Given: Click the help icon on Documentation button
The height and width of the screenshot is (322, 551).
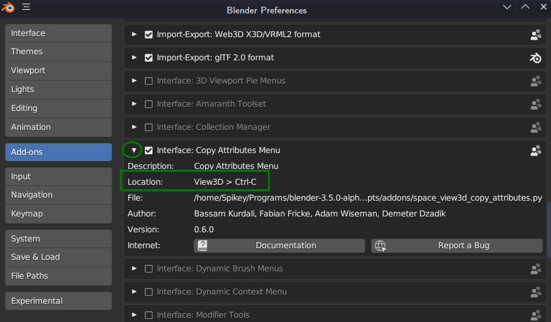Looking at the screenshot, I should tap(203, 245).
